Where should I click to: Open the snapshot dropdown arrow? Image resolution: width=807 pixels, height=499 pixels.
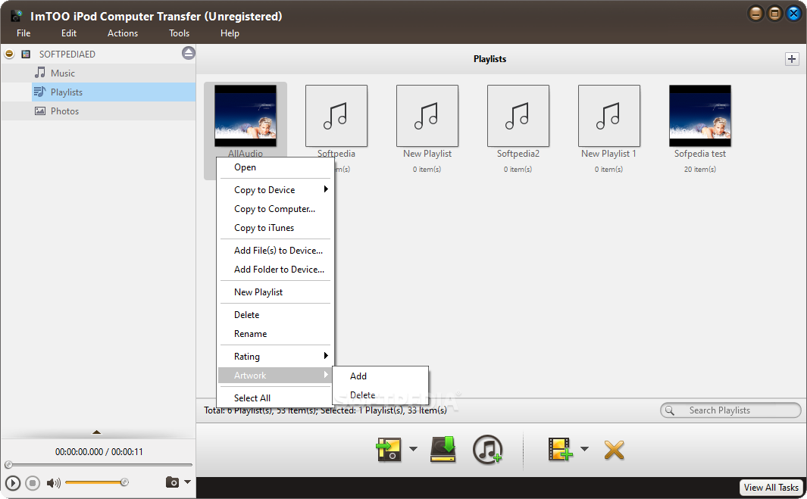tap(187, 482)
